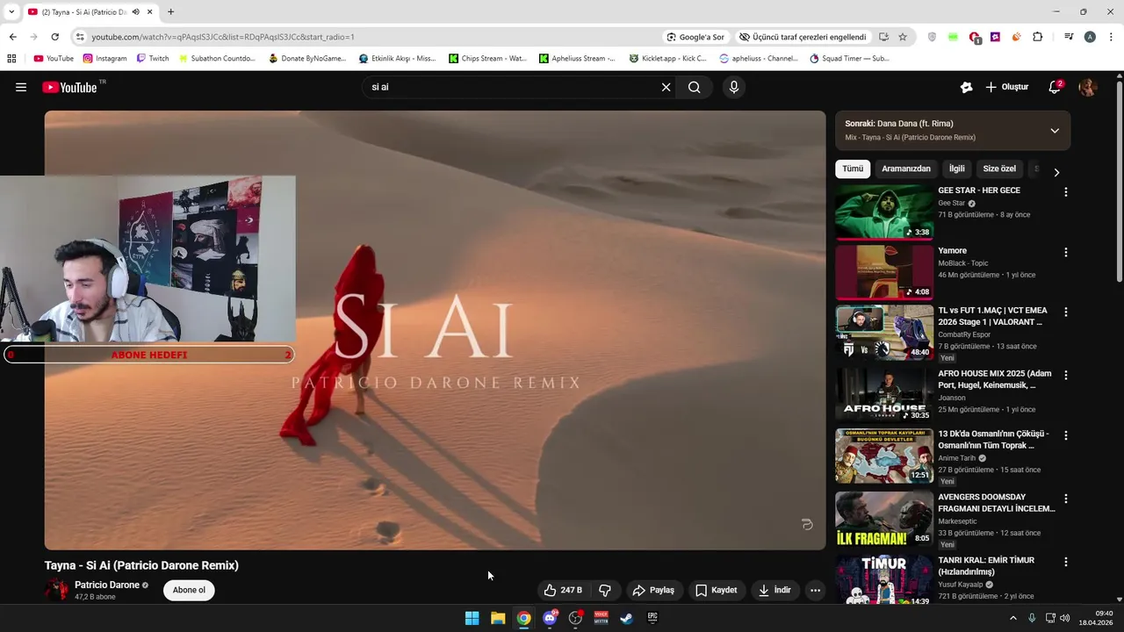Open more actions below the video
Screen dimensions: 1124x632
tap(815, 590)
